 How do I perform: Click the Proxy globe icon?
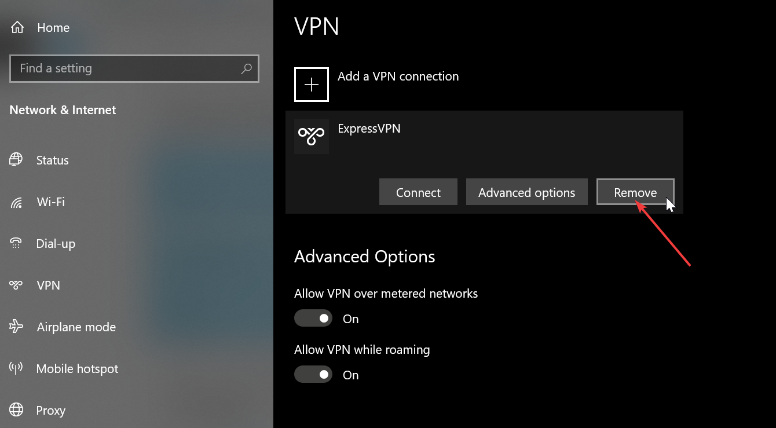[x=16, y=410]
